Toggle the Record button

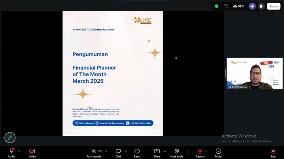pos(200,153)
